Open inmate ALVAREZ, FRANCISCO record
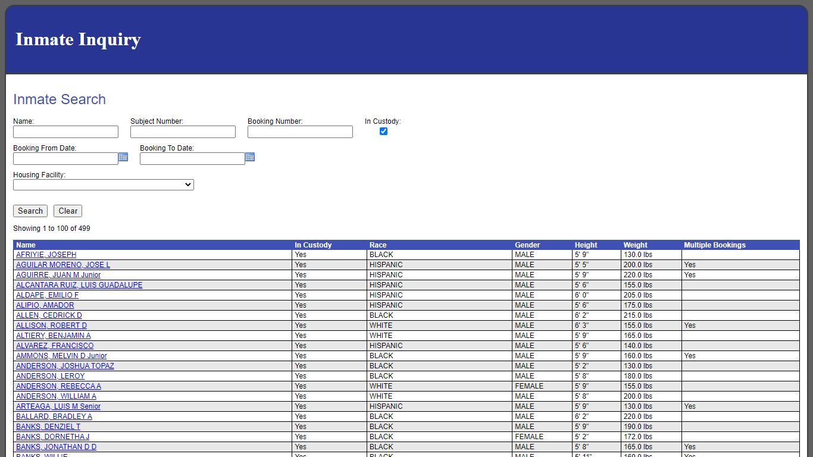Viewport: 813px width, 457px height. 55,346
